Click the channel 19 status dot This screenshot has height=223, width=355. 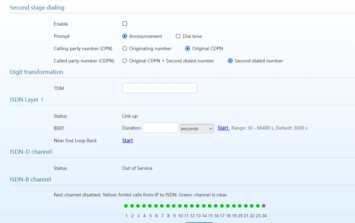234,206
